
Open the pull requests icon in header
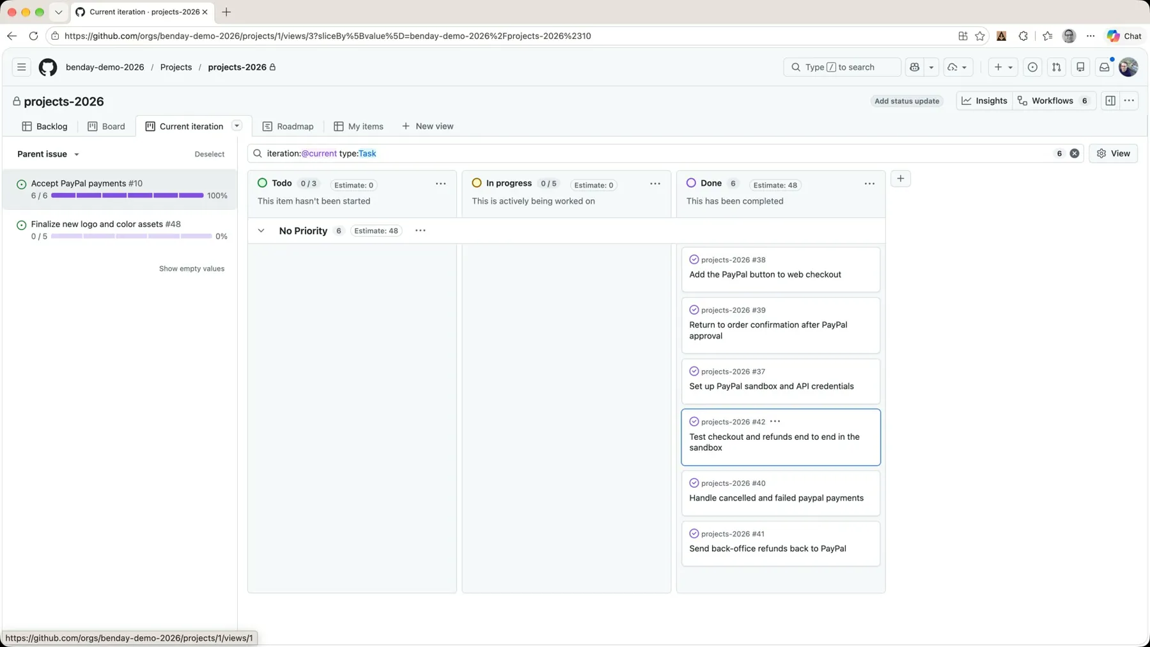[1057, 67]
